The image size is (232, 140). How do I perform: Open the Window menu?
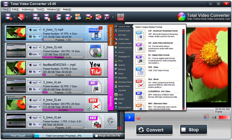[54, 9]
